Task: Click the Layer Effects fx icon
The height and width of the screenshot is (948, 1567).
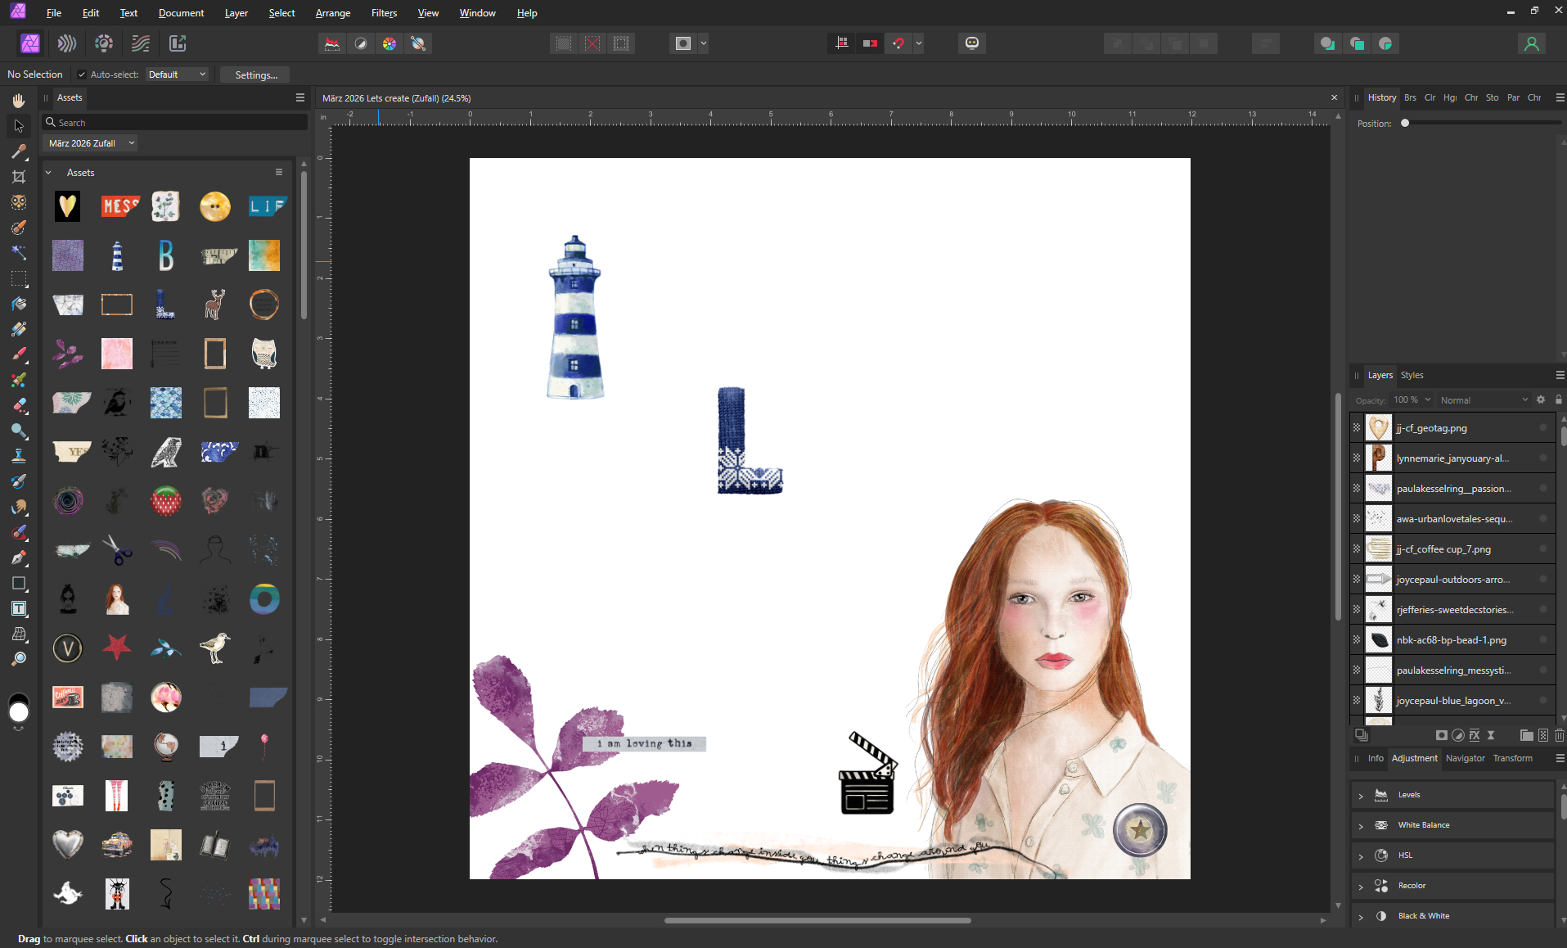Action: coord(1475,735)
